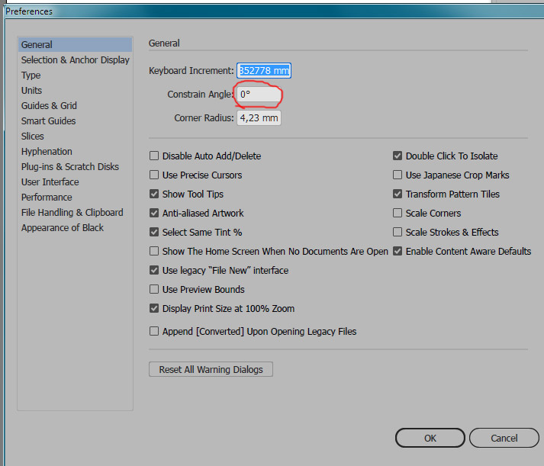
Task: Click the Constrain Angle label
Action: tap(200, 95)
